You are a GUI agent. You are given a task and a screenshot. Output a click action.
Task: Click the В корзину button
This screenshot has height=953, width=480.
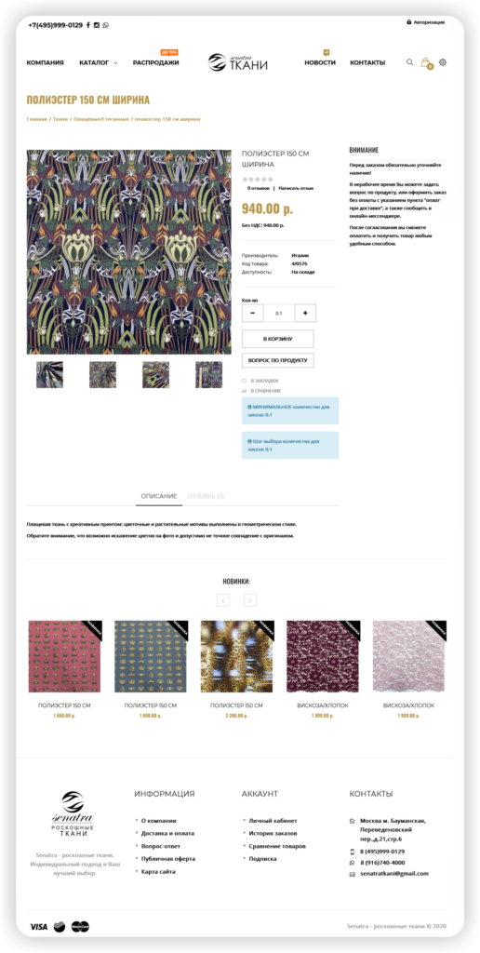277,339
